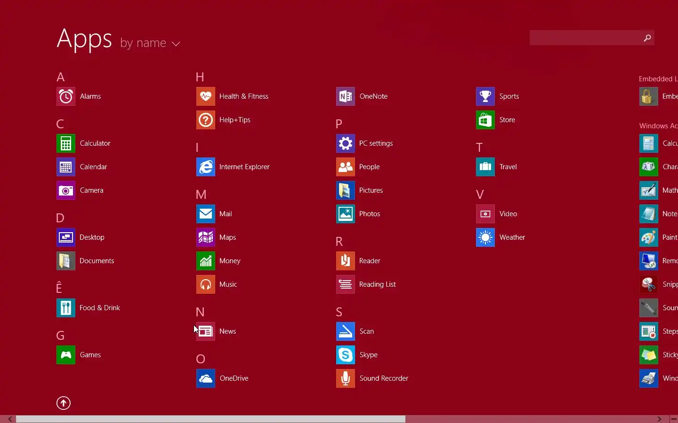Click the 'Internet Explorer' label

(x=244, y=167)
